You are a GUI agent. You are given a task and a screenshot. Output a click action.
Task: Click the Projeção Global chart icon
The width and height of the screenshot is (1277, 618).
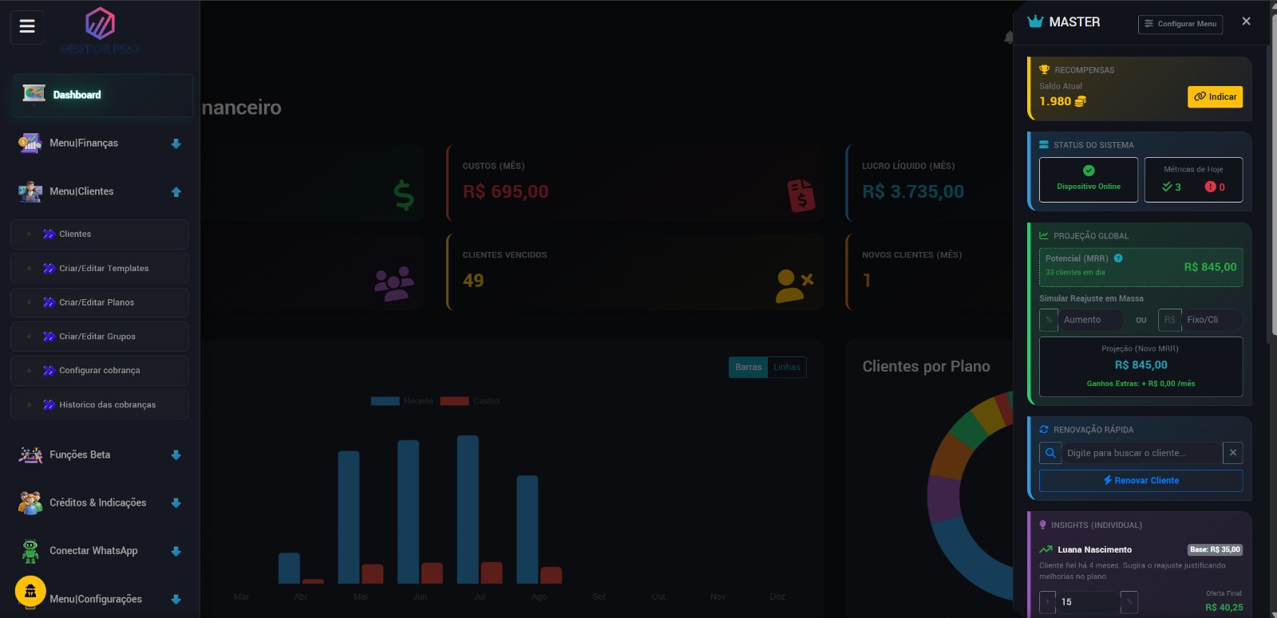pos(1044,236)
